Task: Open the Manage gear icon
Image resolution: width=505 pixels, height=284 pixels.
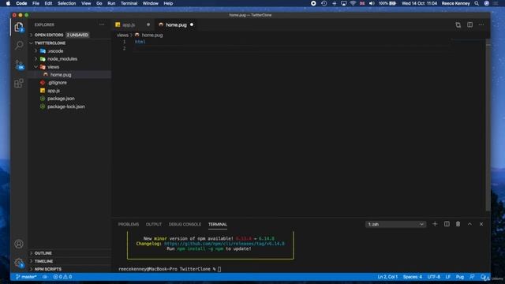Action: pos(19,263)
